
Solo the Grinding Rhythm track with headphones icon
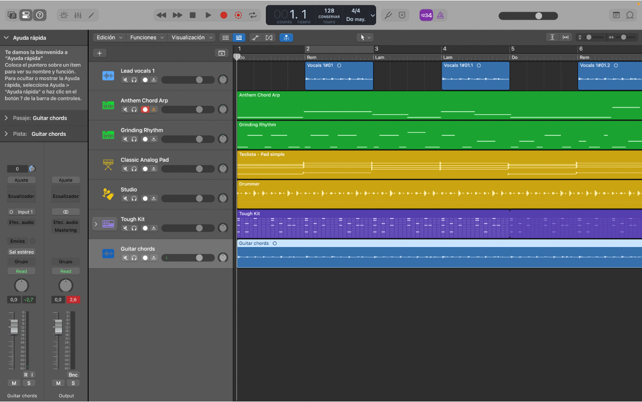134,139
